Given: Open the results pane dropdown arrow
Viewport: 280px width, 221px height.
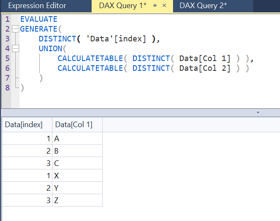Looking at the screenshot, I should click(x=257, y=113).
